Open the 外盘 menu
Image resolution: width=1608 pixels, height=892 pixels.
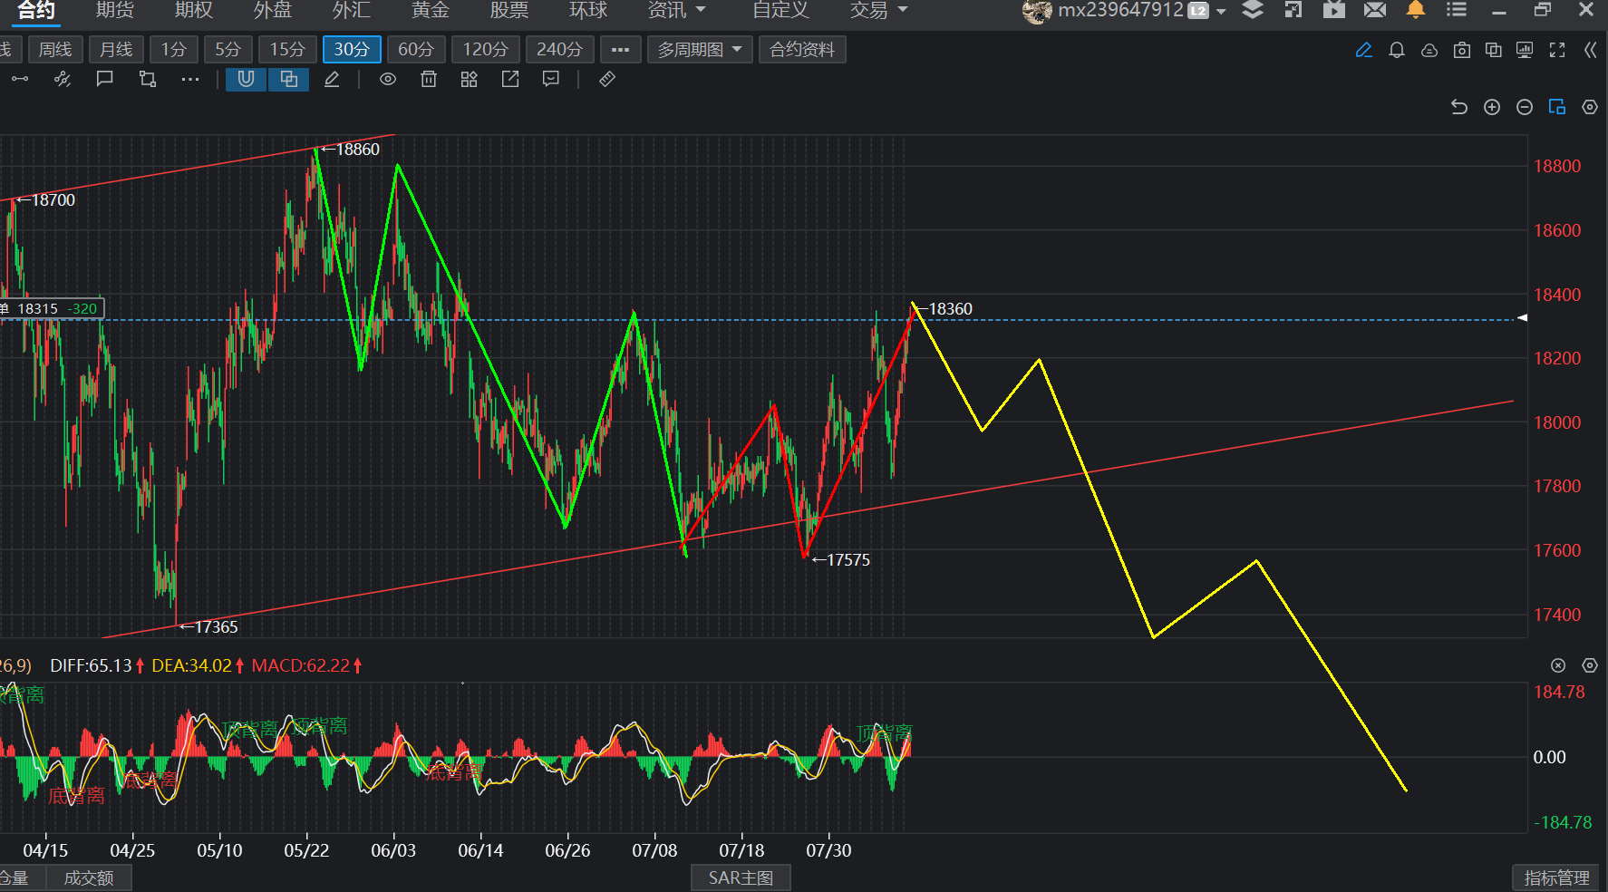point(273,10)
